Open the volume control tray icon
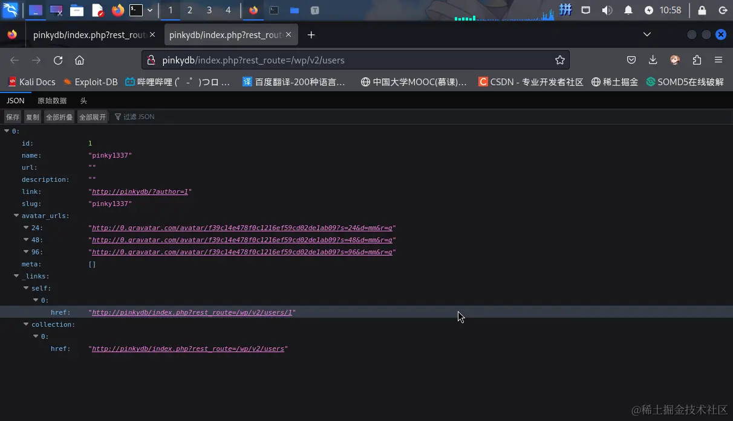 tap(607, 10)
